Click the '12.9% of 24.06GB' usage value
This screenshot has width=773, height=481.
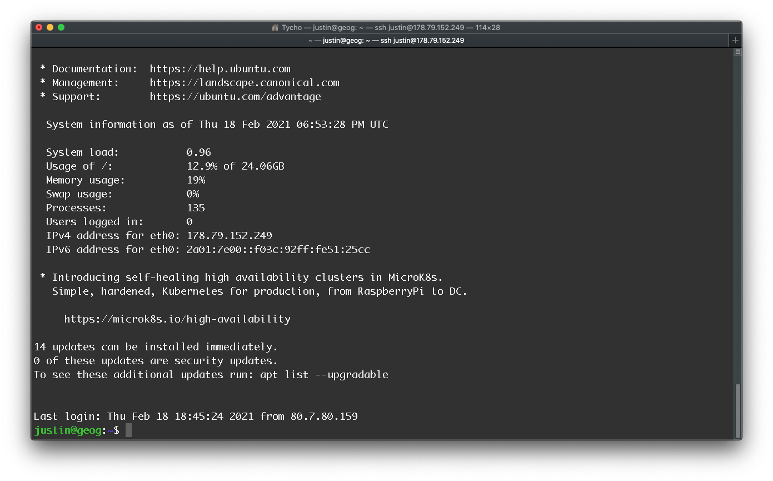[236, 166]
